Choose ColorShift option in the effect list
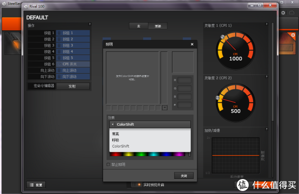The height and width of the screenshot is (194, 299). (x=121, y=146)
